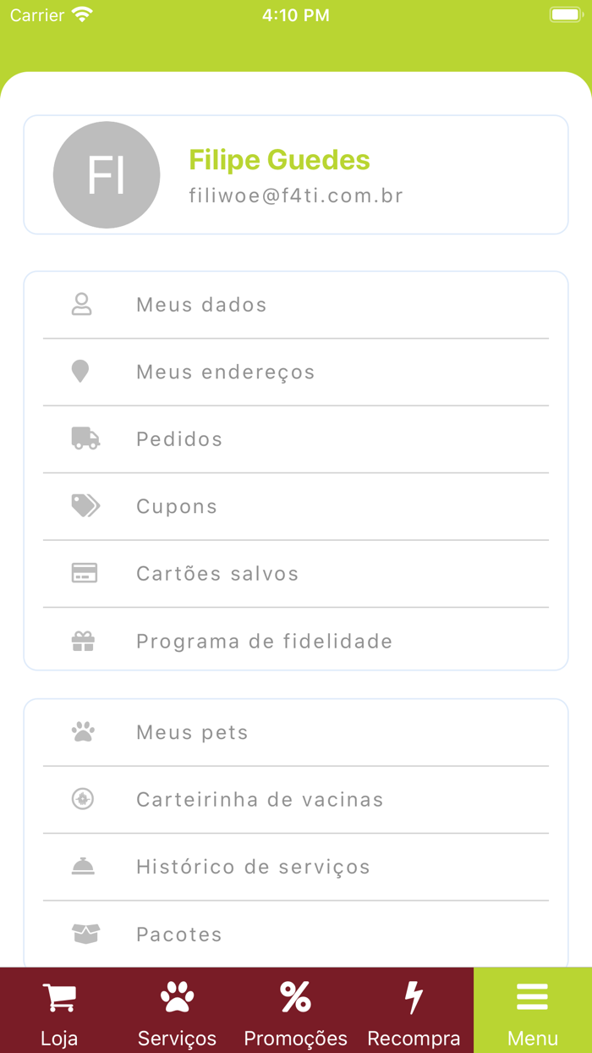Open the Loja tab
592x1053 pixels.
(x=59, y=1010)
